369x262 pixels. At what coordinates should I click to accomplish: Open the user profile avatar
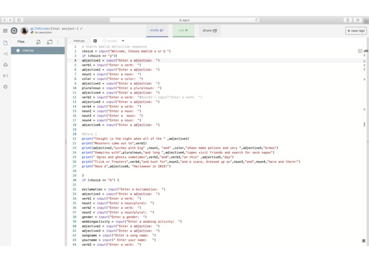click(24, 31)
